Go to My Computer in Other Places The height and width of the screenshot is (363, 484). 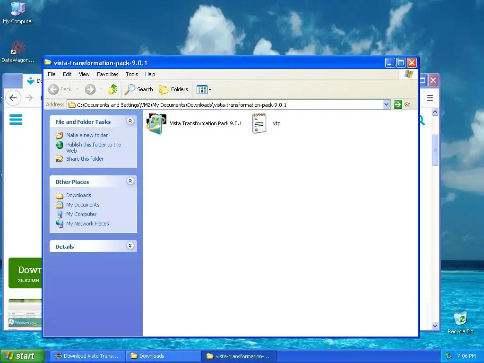coord(81,214)
